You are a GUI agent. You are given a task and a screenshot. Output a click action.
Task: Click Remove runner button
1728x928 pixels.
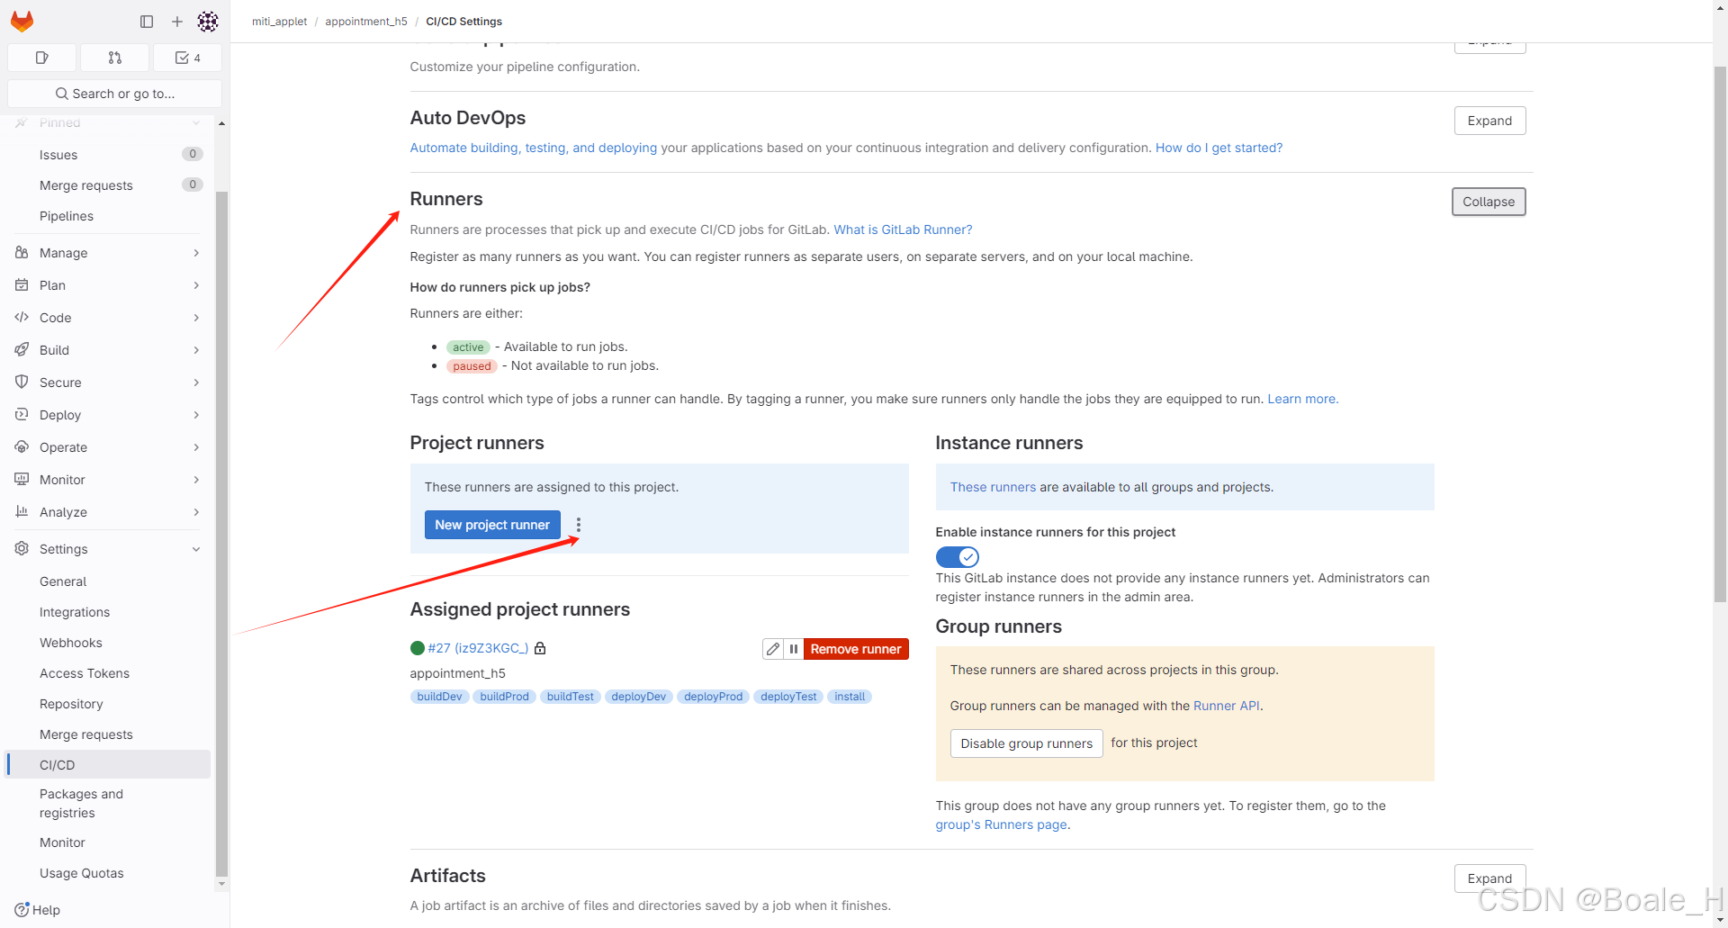pyautogui.click(x=856, y=649)
